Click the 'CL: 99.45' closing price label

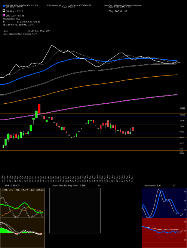point(69,7)
